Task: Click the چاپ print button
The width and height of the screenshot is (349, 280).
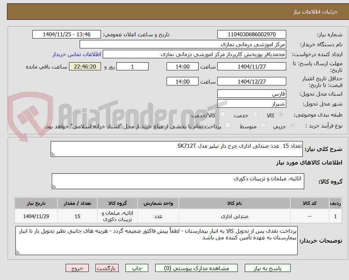Action: point(137,268)
